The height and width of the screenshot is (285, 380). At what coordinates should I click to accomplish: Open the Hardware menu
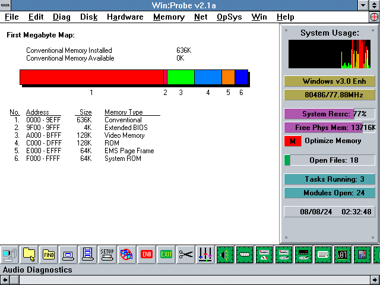pyautogui.click(x=125, y=17)
